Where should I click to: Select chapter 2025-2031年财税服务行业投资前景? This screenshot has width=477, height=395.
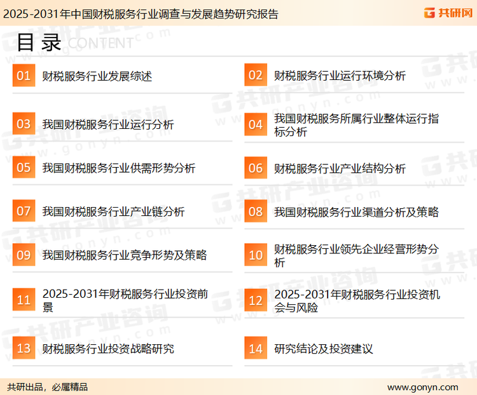125,300
